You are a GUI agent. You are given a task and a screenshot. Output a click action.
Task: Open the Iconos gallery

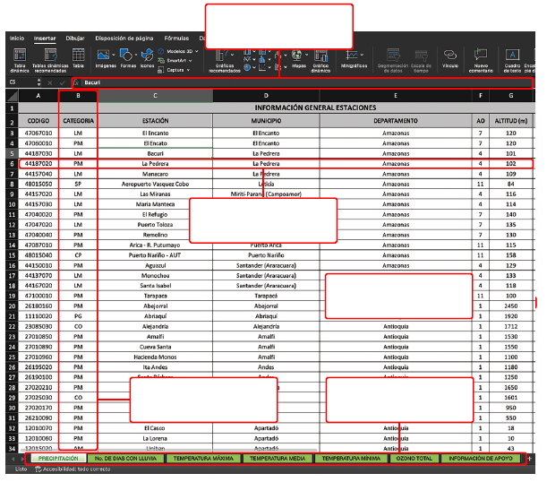[x=147, y=56]
